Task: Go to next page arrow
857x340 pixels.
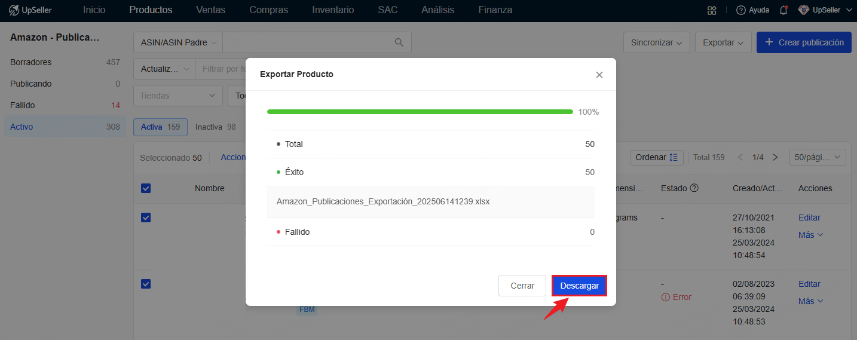Action: pos(775,157)
